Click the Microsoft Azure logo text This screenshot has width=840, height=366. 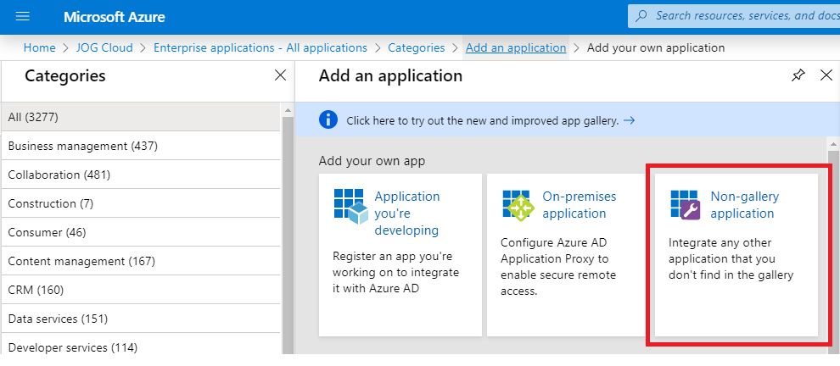114,17
